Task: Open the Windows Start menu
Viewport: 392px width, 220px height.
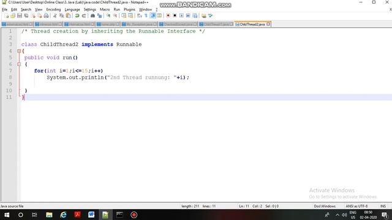Action: (x=7, y=215)
